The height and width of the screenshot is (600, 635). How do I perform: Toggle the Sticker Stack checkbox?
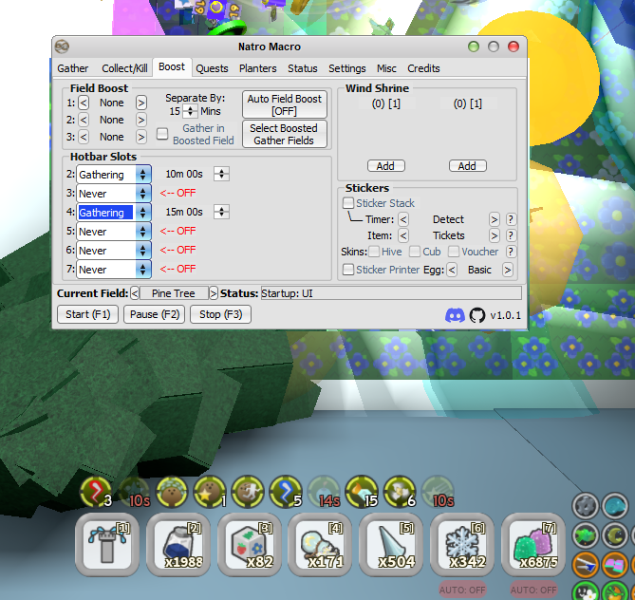tap(348, 202)
